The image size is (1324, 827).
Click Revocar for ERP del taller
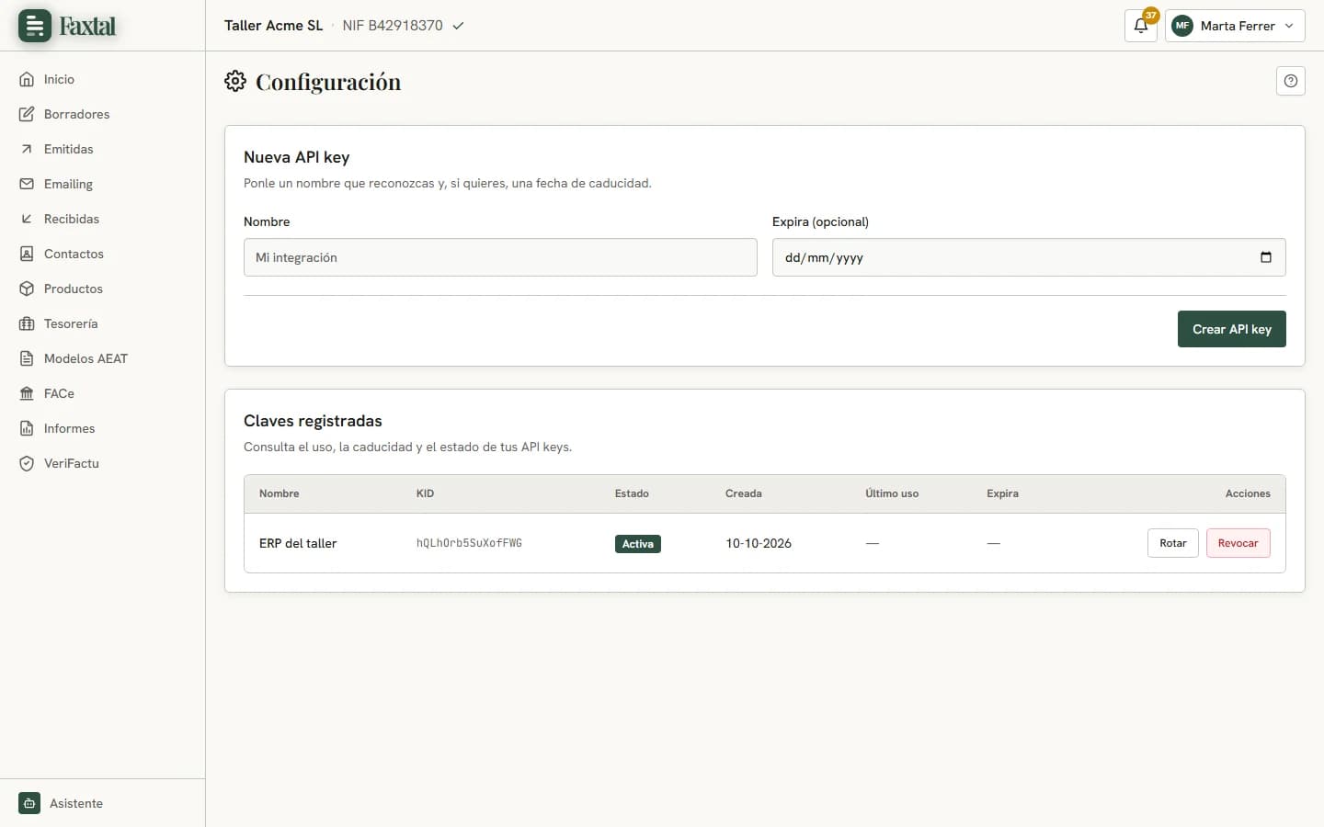pos(1238,543)
